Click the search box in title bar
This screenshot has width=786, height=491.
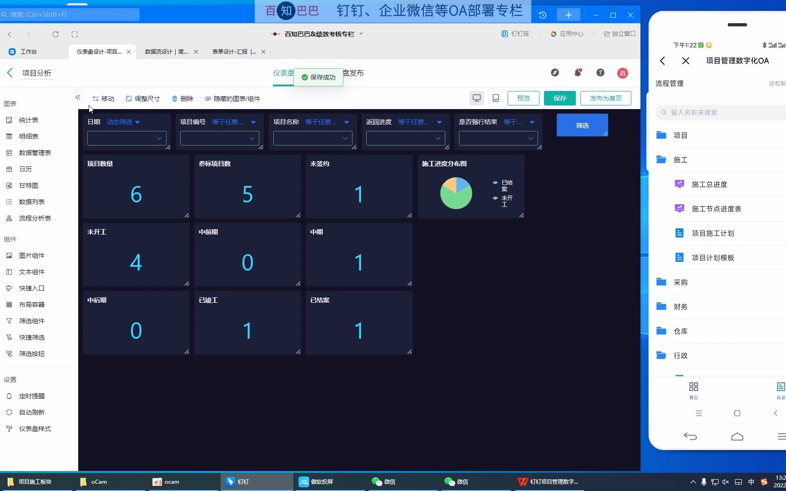click(x=70, y=15)
